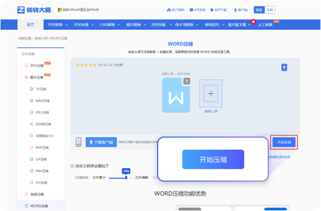The height and width of the screenshot is (211, 321).
Task: Expand the 客户端下载 menu
Action: click(x=239, y=25)
